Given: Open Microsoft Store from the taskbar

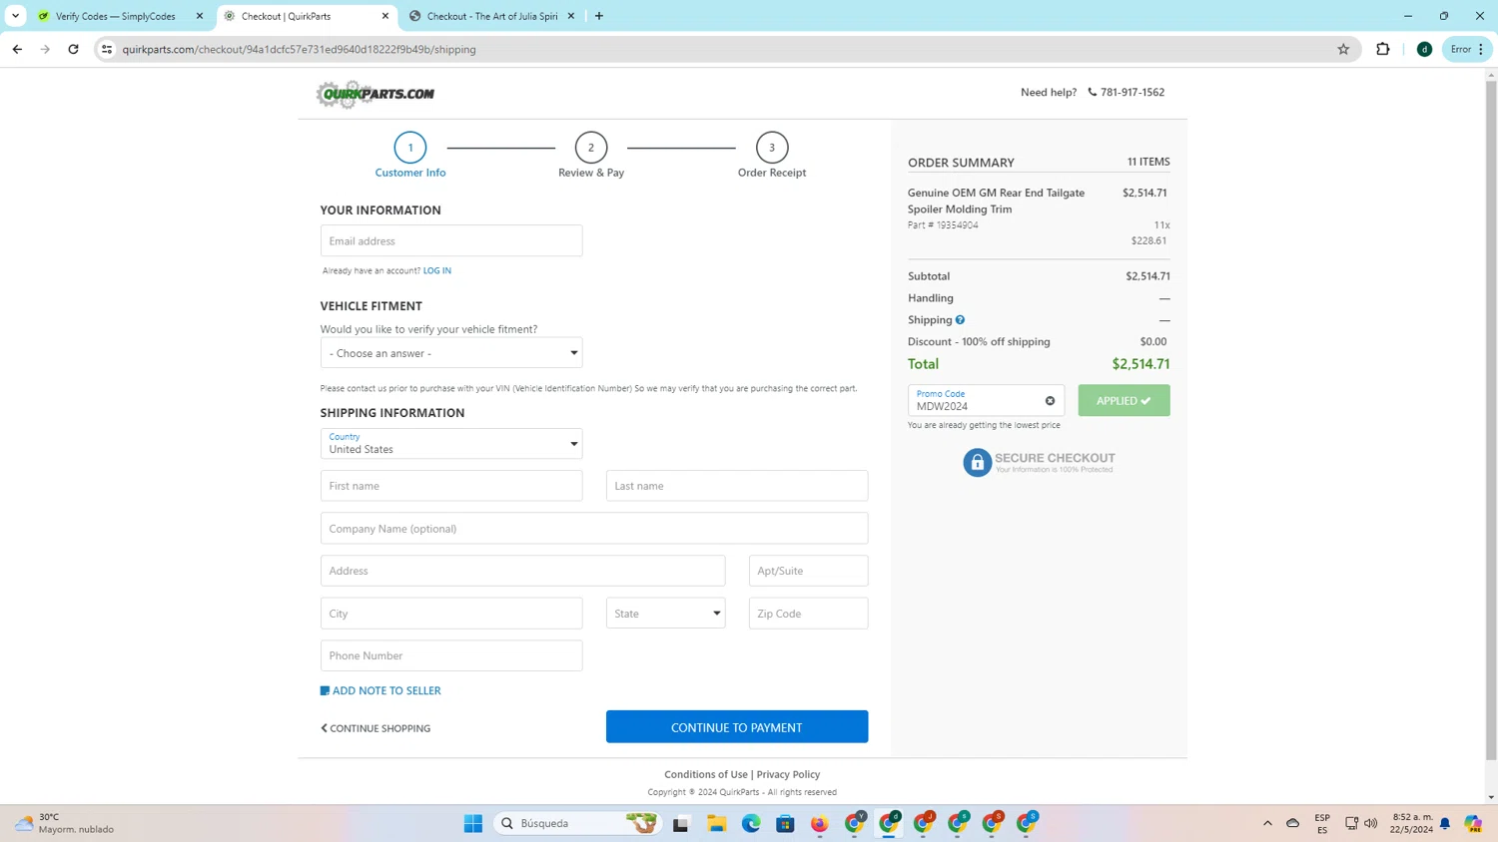Looking at the screenshot, I should click(x=785, y=823).
